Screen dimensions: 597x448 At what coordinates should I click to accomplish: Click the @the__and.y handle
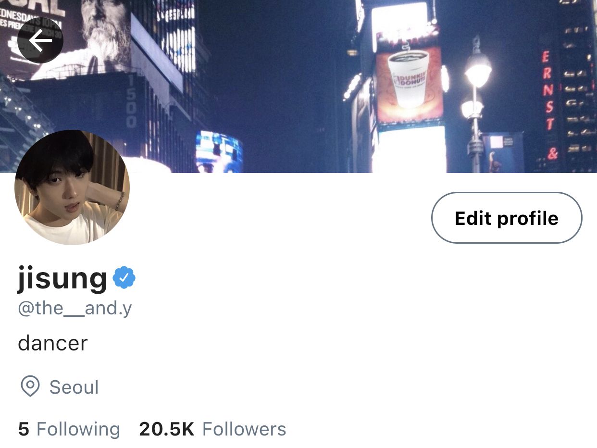(x=75, y=308)
